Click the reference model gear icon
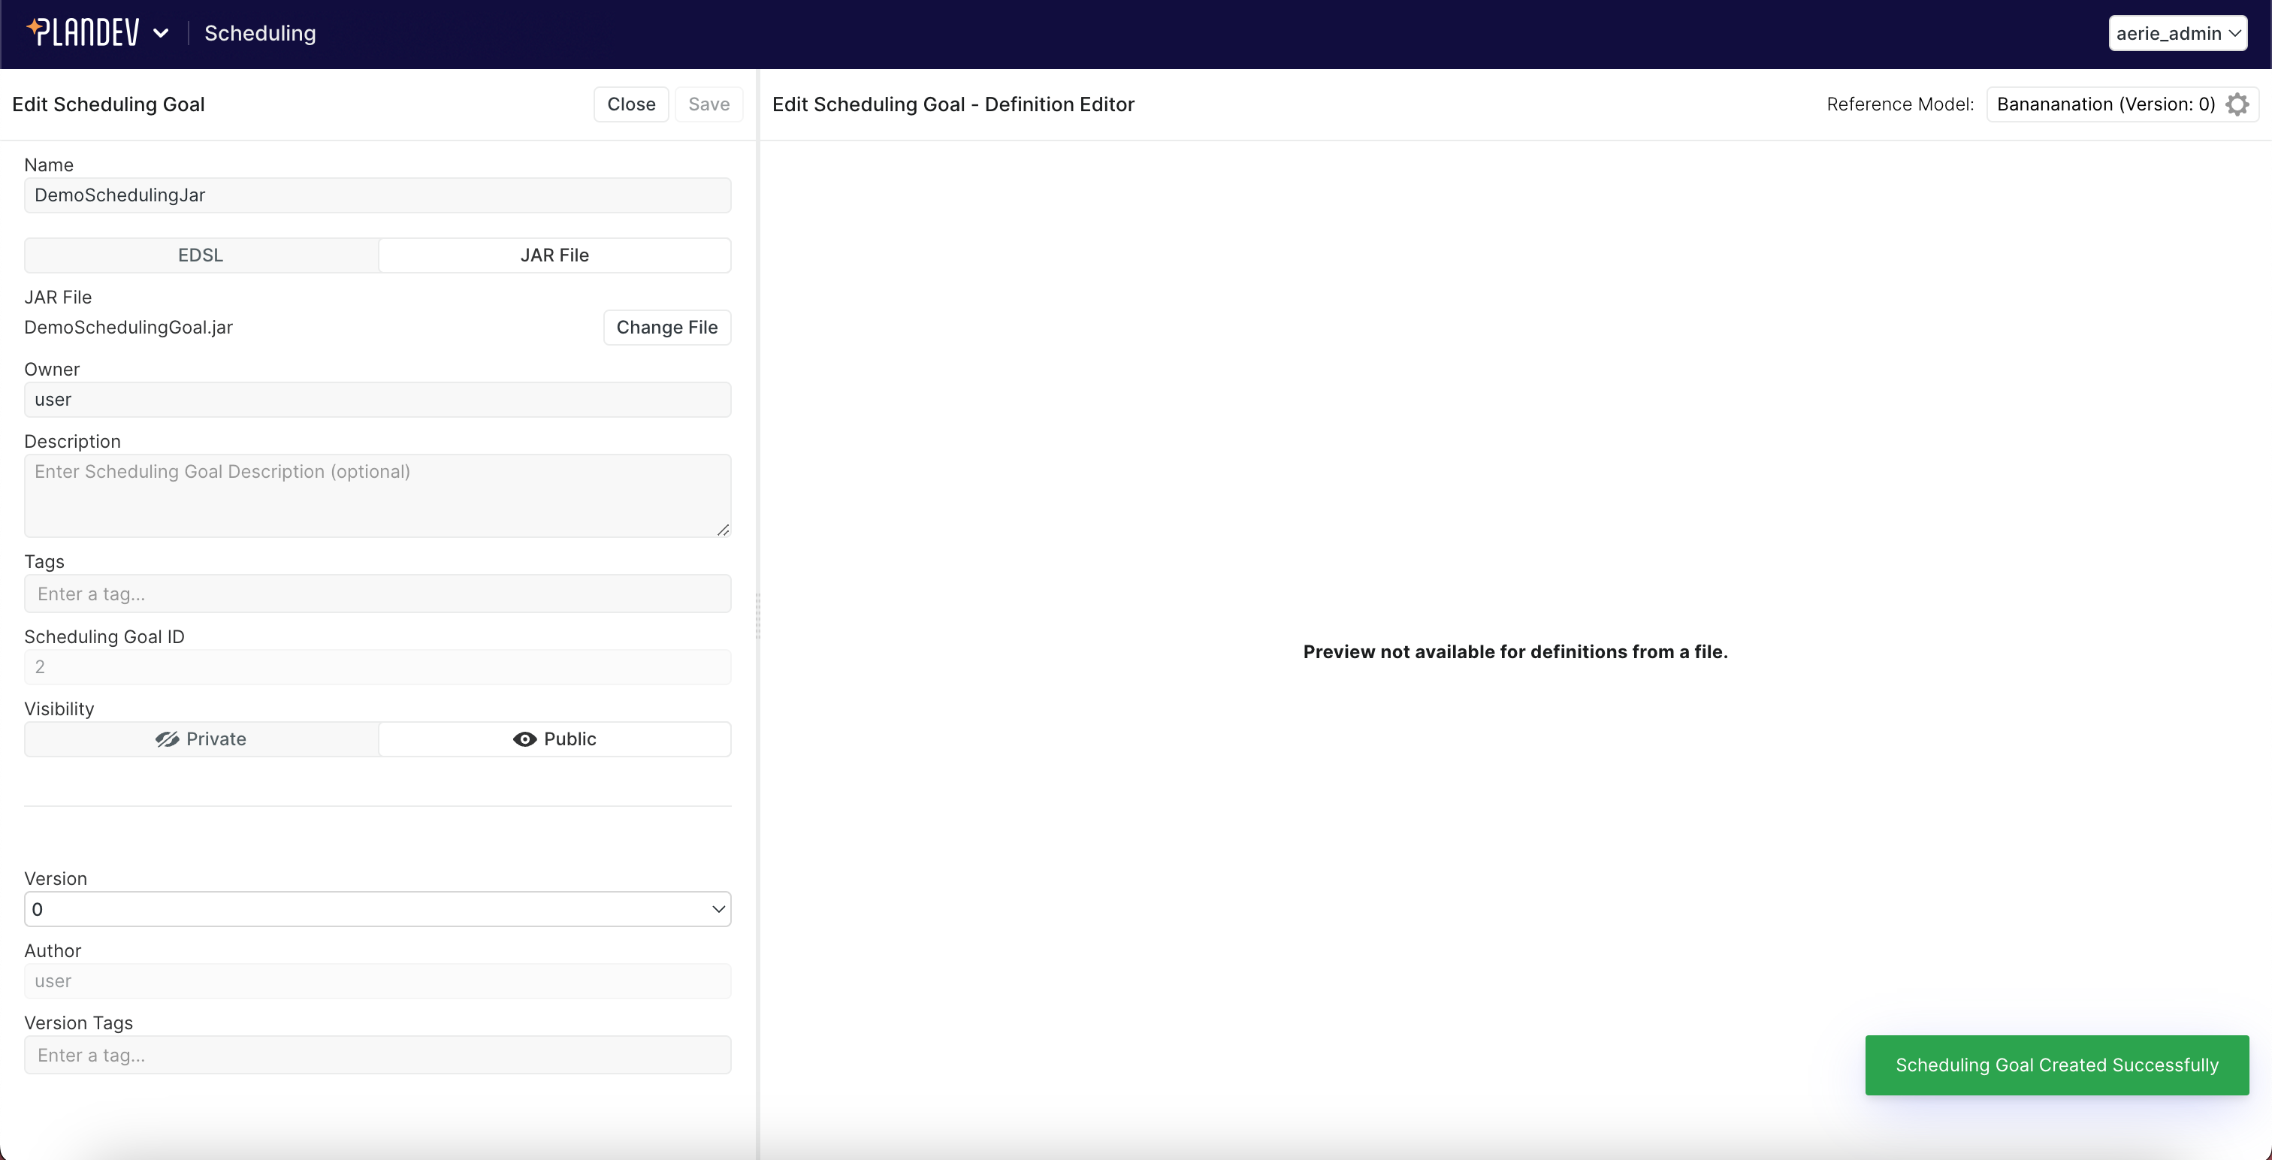The image size is (2272, 1160). [2237, 104]
